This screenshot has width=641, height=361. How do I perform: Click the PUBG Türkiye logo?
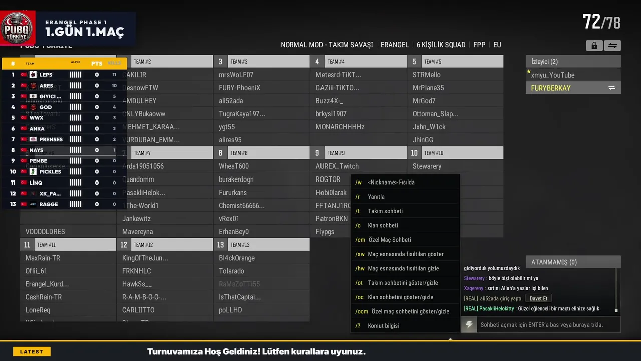point(18,28)
